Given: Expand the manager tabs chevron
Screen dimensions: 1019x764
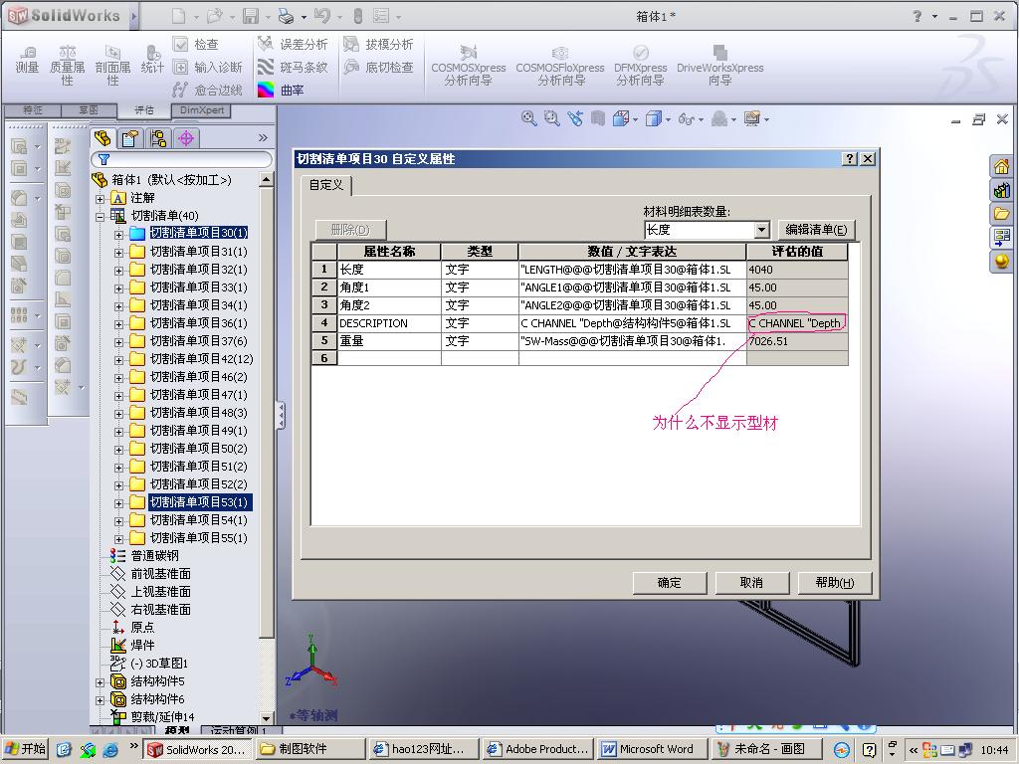Looking at the screenshot, I should click(263, 137).
